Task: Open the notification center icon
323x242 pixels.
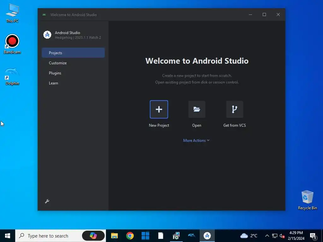Action: [313, 236]
